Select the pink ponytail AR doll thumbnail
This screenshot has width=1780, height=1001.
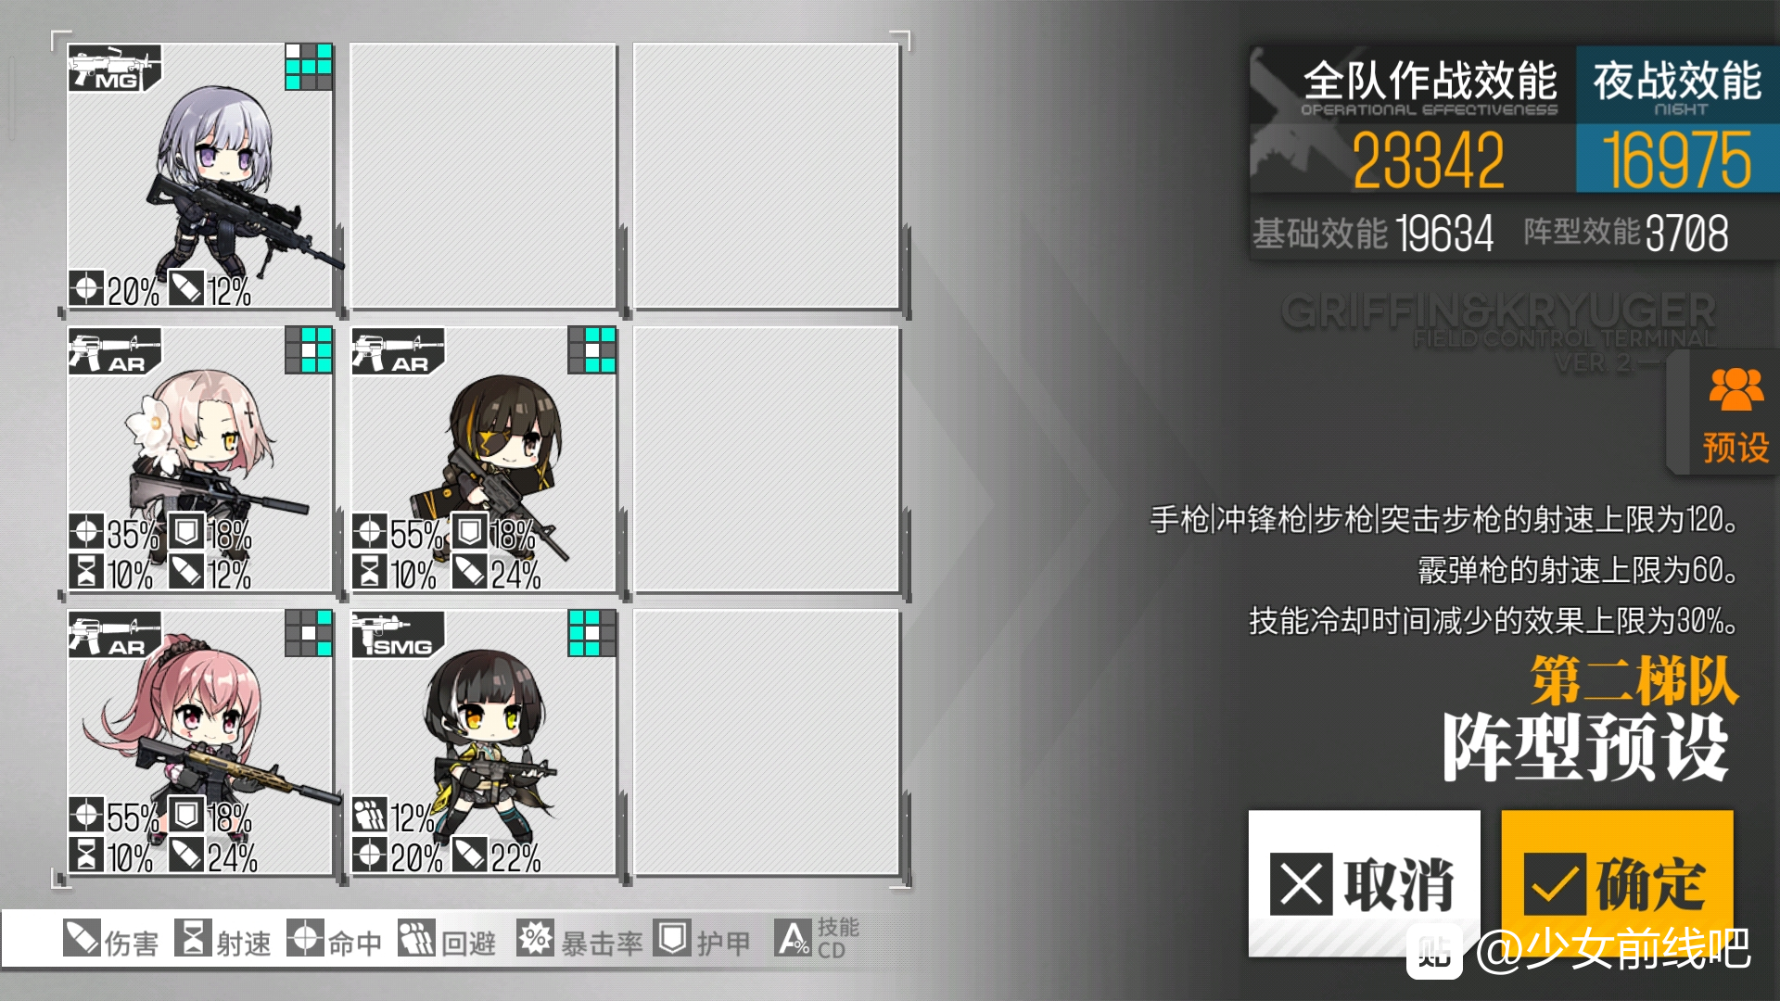pyautogui.click(x=200, y=742)
